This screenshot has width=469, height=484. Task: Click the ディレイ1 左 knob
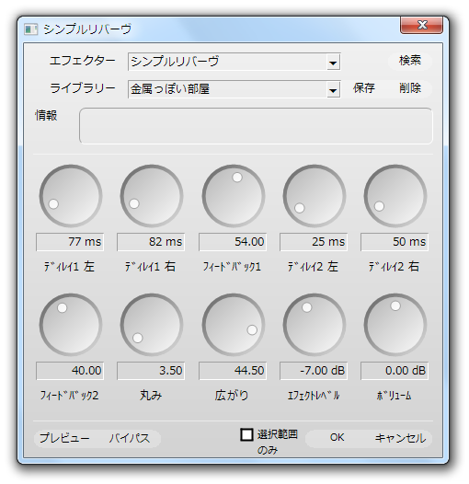[71, 196]
